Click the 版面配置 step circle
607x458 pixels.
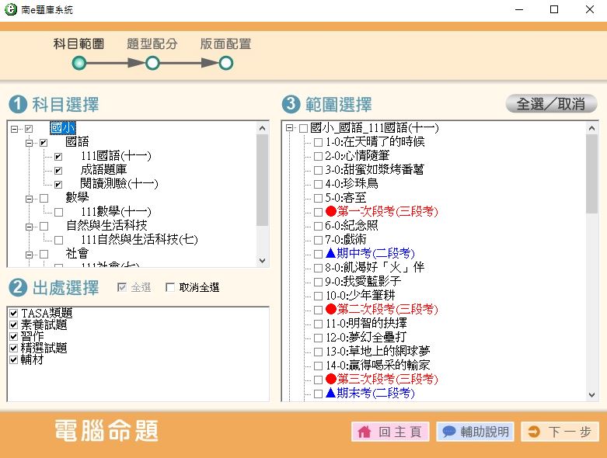[x=225, y=64]
